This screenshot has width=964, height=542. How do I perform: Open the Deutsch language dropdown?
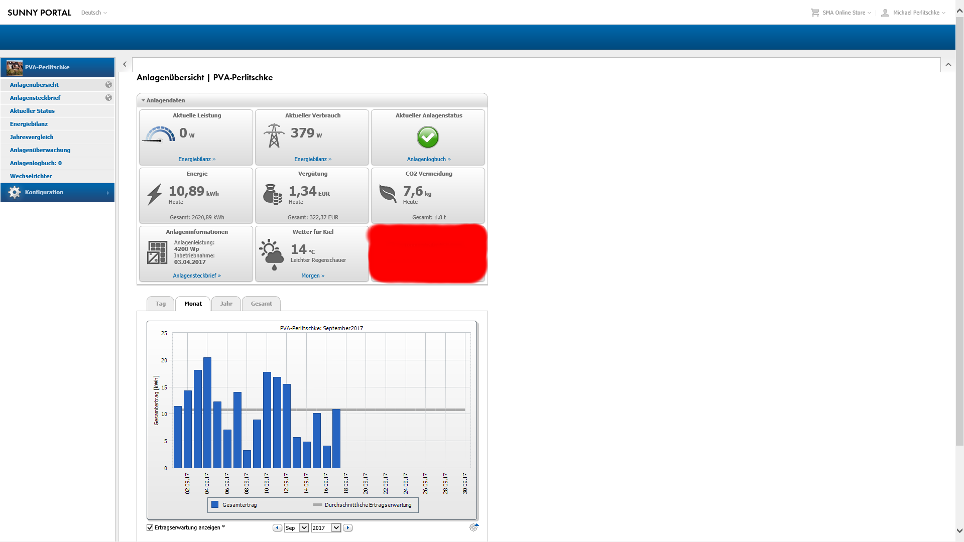(94, 13)
